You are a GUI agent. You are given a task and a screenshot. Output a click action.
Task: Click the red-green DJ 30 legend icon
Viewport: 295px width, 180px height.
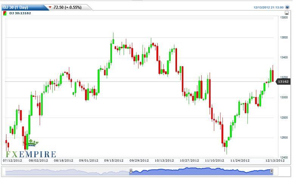pyautogui.click(x=5, y=13)
